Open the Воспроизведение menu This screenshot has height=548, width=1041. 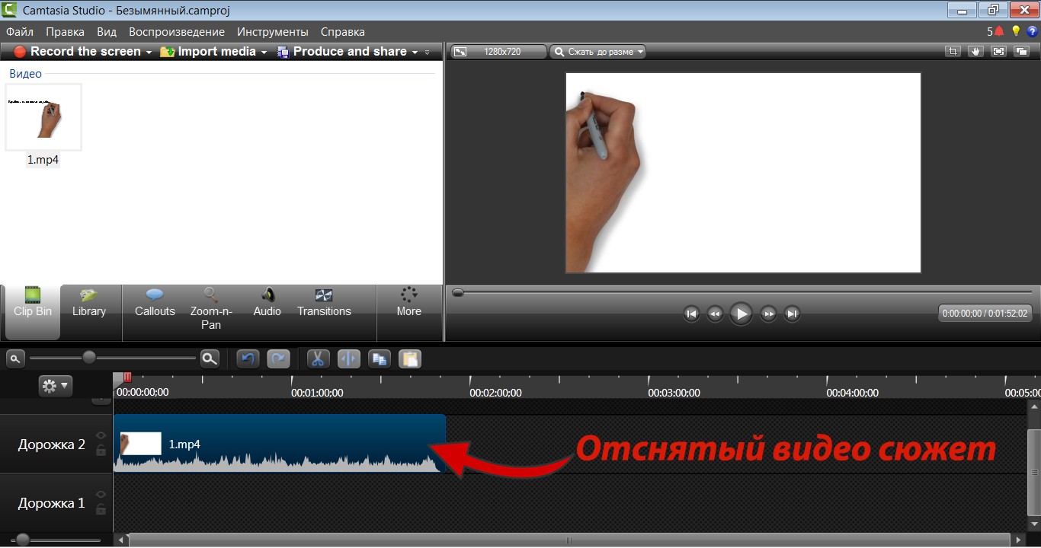(x=177, y=32)
